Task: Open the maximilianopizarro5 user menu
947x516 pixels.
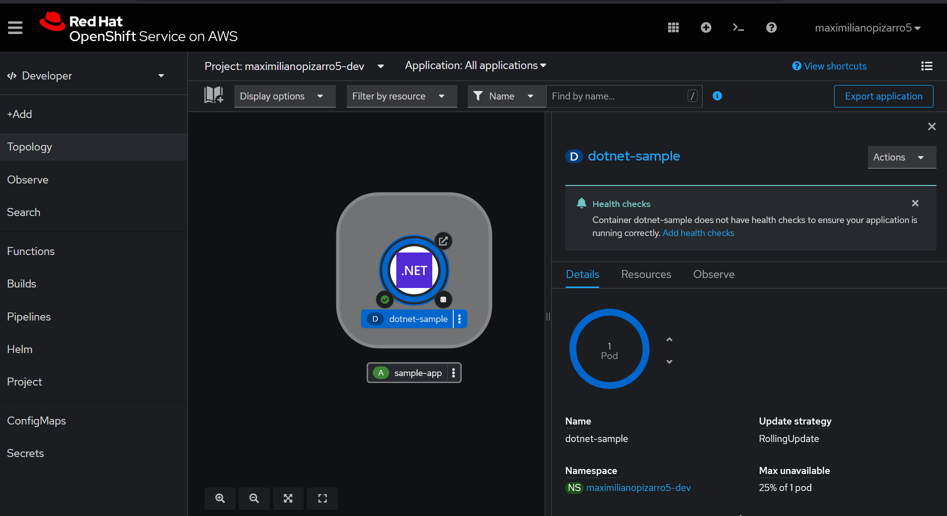Action: (x=868, y=28)
